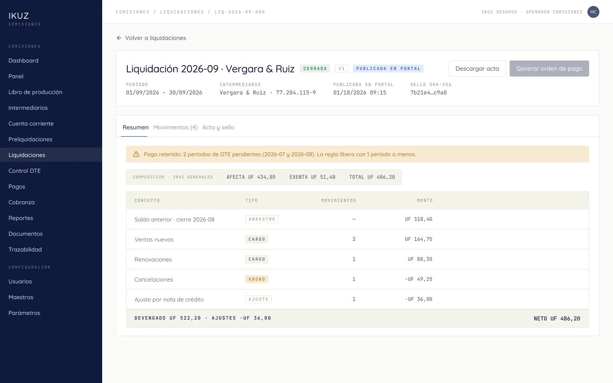
Task: Click the Ventas nuevas row
Action: [358, 239]
